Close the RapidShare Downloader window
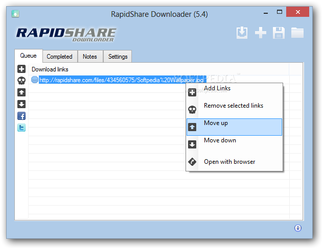 tap(297, 12)
